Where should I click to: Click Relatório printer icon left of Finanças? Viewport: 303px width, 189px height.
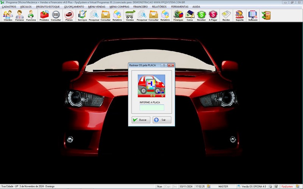click(165, 15)
